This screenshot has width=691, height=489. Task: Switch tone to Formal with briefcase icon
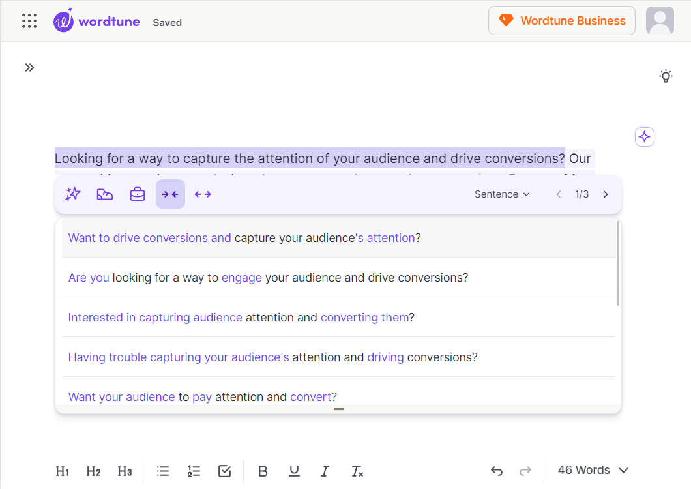tap(138, 194)
